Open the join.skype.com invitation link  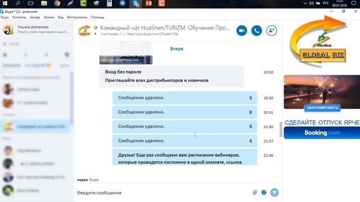[152, 34]
